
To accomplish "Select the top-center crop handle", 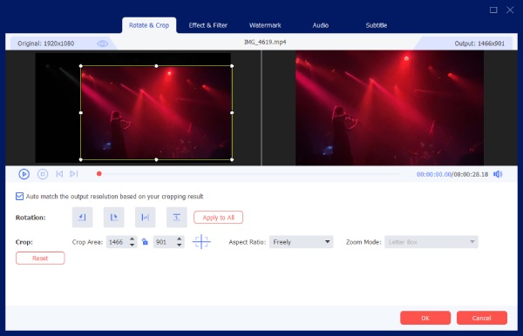I will [156, 66].
